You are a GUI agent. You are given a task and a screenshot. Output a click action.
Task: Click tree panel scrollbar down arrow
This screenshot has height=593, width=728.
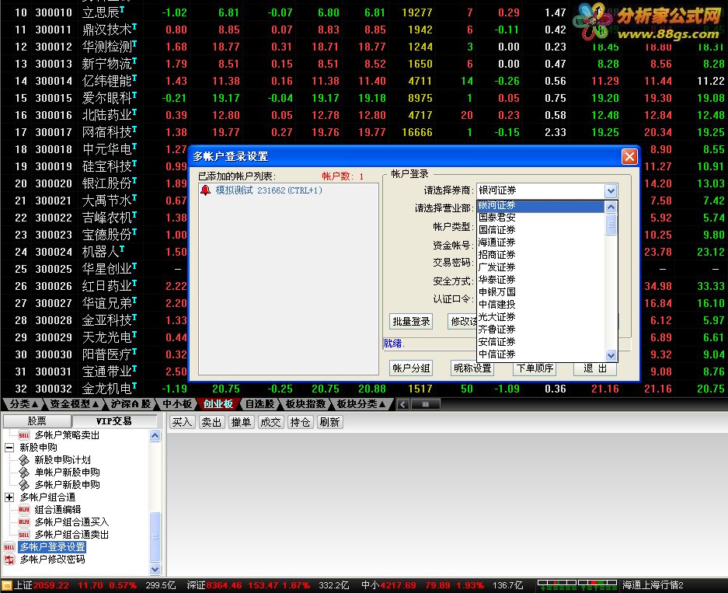[155, 569]
